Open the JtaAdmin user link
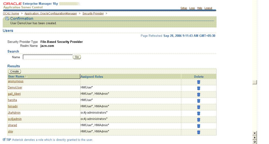This screenshot has height=144, width=269. point(14,113)
